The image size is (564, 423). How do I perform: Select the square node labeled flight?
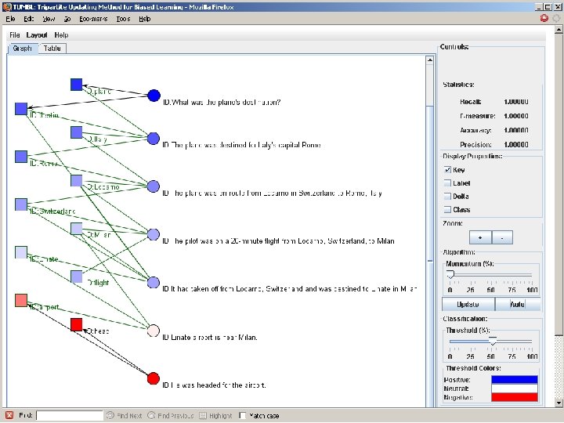(x=76, y=277)
